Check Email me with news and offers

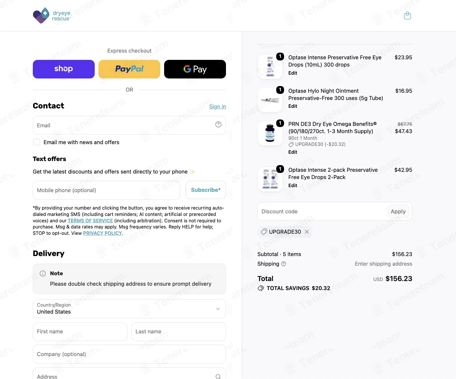point(37,142)
